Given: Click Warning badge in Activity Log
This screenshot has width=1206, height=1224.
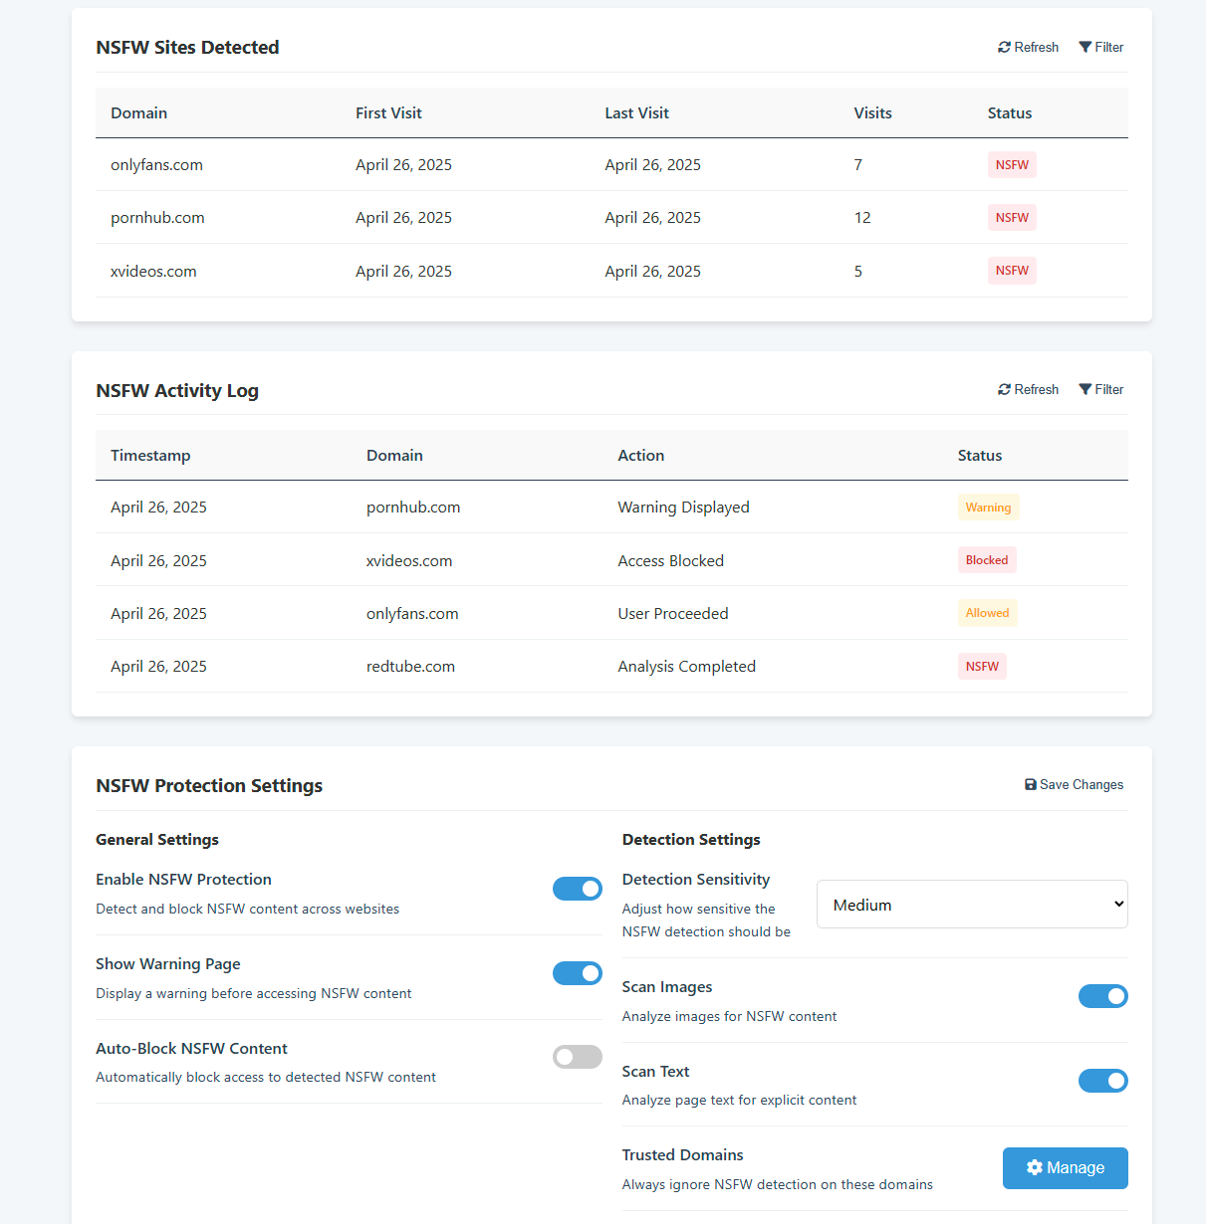Looking at the screenshot, I should [x=988, y=508].
